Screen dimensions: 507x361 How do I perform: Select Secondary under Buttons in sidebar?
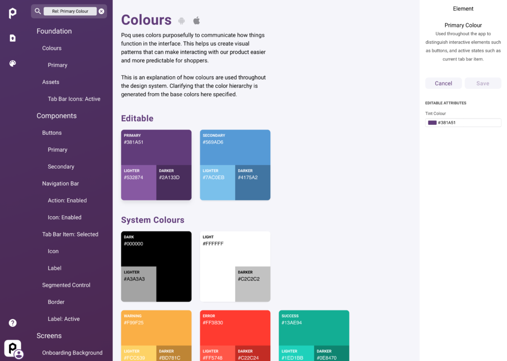[x=61, y=167]
